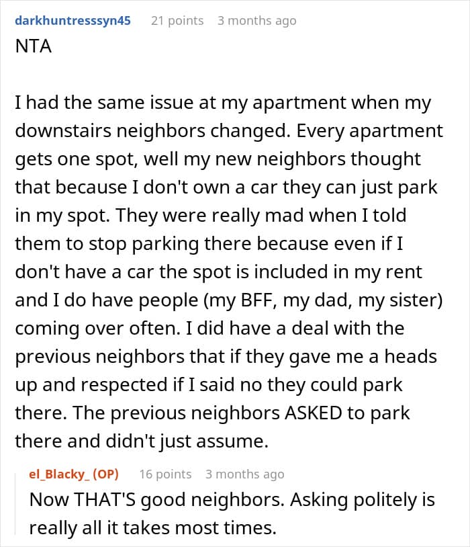Open darkhuntresssyn45's user profile
Screen dimensions: 470x547
pyautogui.click(x=73, y=20)
